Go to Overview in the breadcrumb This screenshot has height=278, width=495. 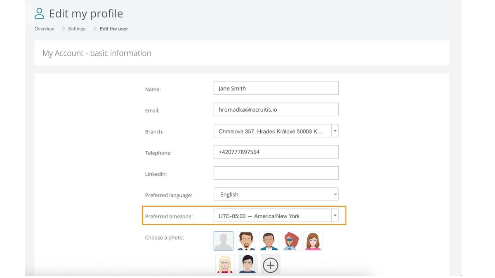[44, 29]
